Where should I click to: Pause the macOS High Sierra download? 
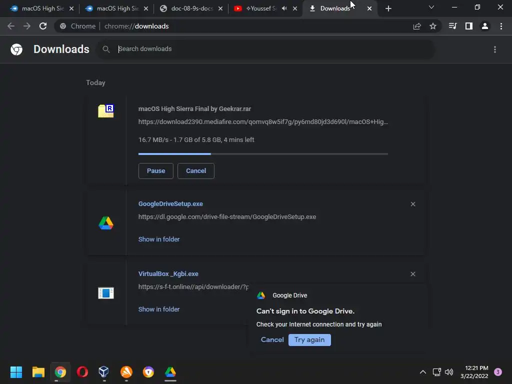[156, 171]
